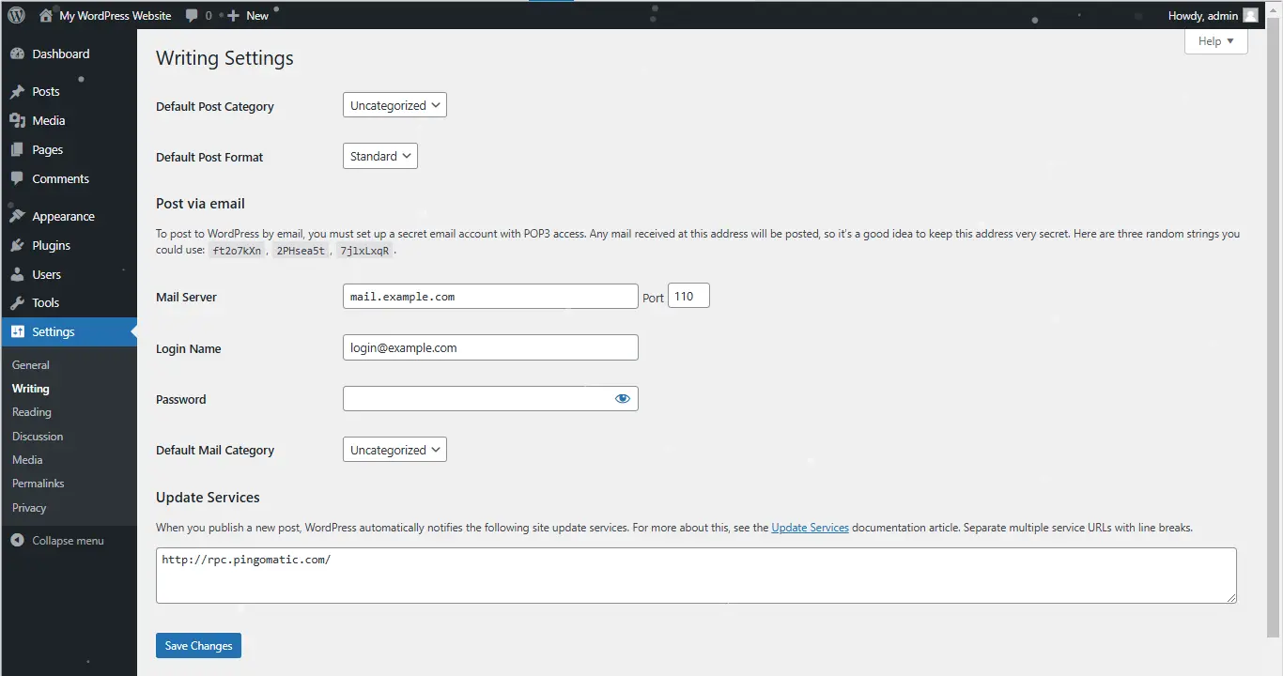
Task: Click the plus icon next to New
Action: click(234, 16)
